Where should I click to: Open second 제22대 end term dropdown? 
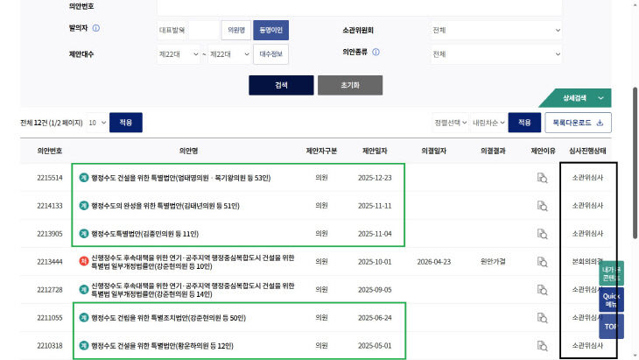click(x=229, y=54)
